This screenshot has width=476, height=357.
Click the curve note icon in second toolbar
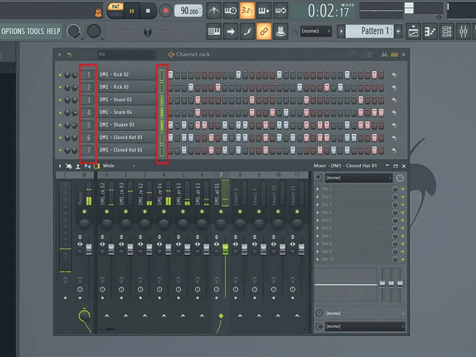pos(247,32)
